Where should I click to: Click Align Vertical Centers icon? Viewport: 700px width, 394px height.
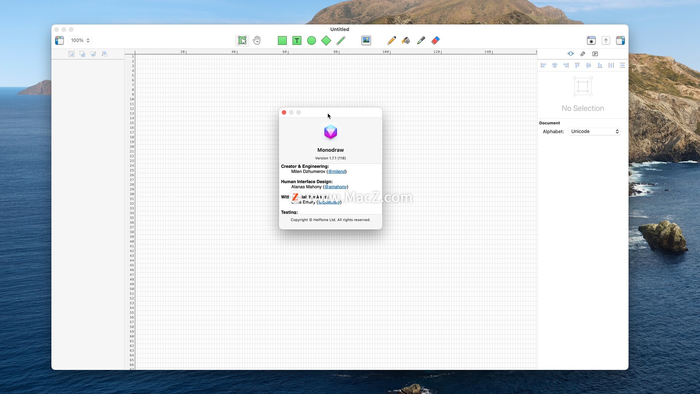(588, 66)
